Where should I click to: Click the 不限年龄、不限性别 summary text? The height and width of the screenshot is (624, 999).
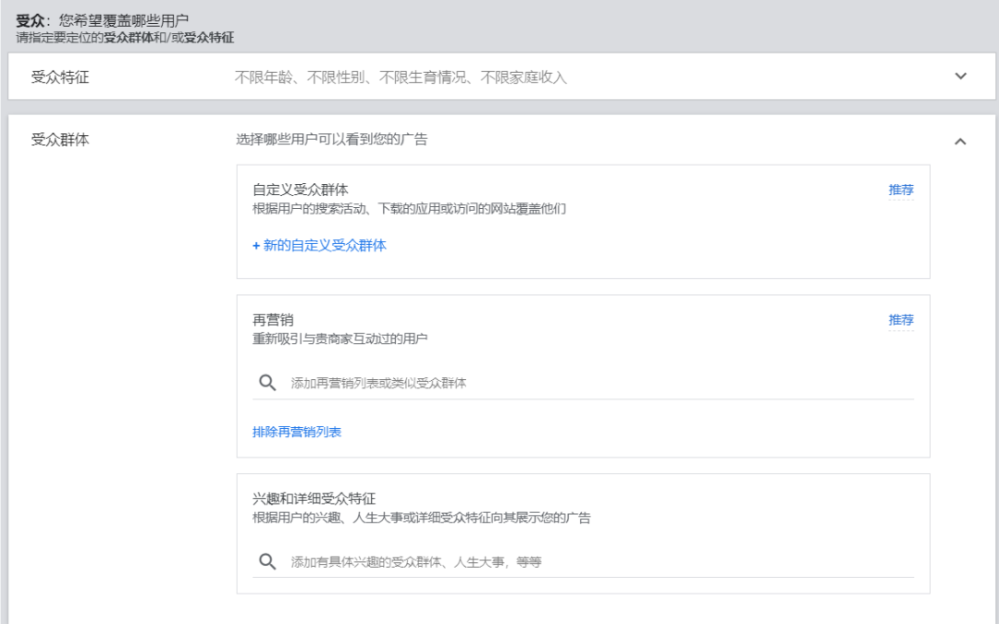(401, 77)
